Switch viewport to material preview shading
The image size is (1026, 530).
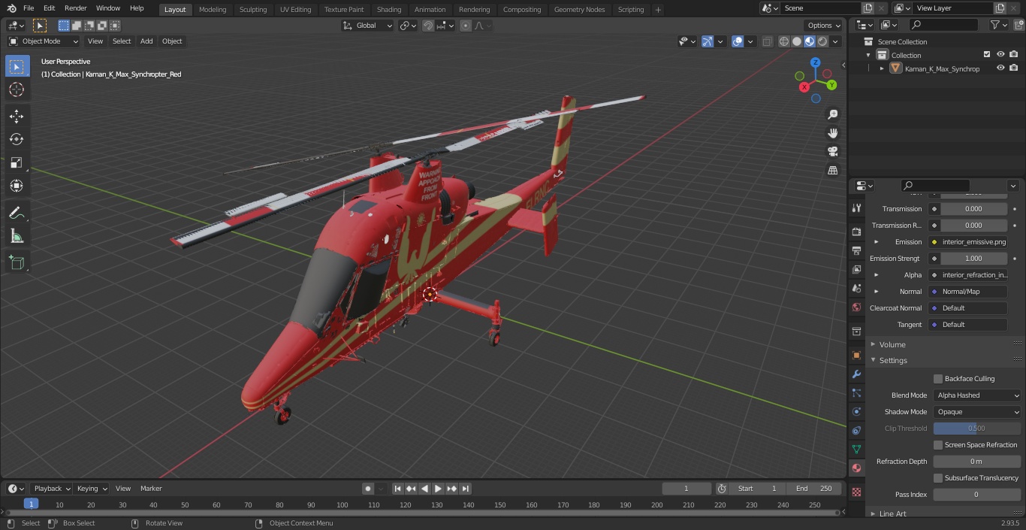click(x=810, y=41)
